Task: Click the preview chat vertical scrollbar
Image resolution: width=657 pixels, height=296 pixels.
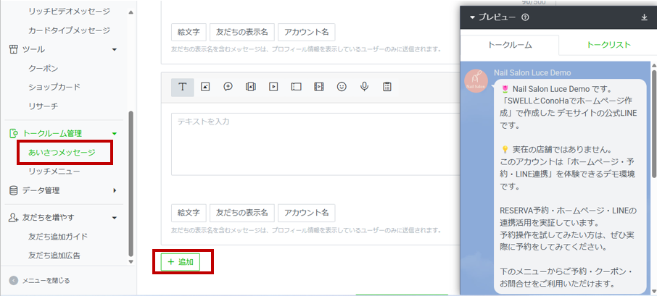Action: 653,123
